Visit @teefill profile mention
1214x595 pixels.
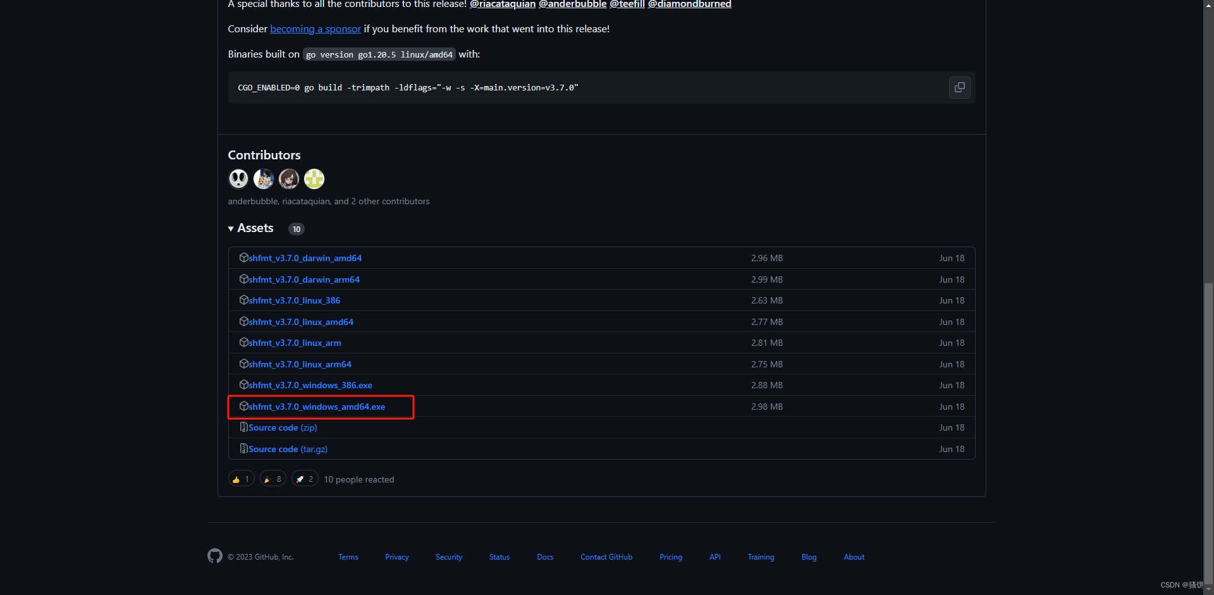point(627,4)
